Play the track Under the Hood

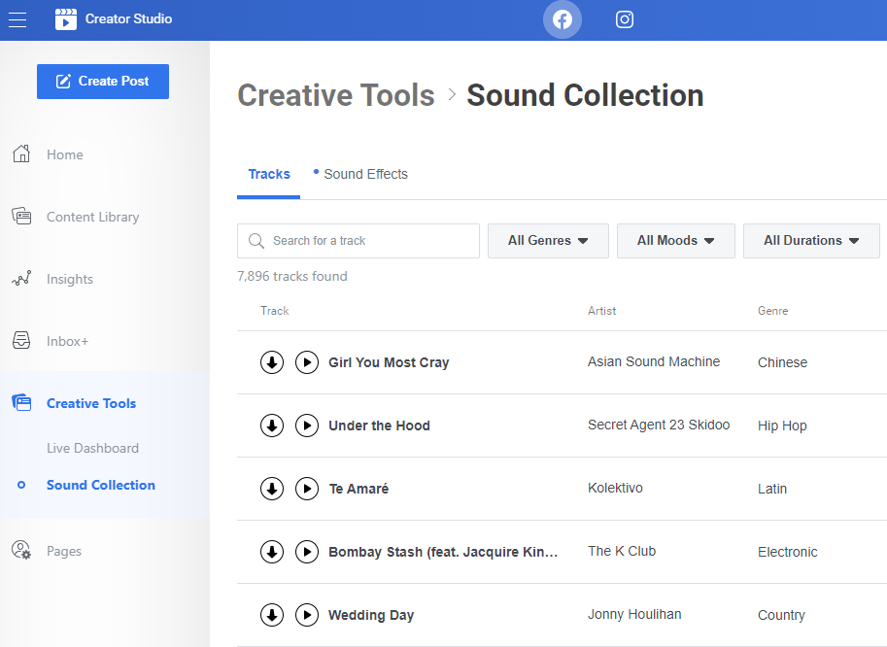307,425
